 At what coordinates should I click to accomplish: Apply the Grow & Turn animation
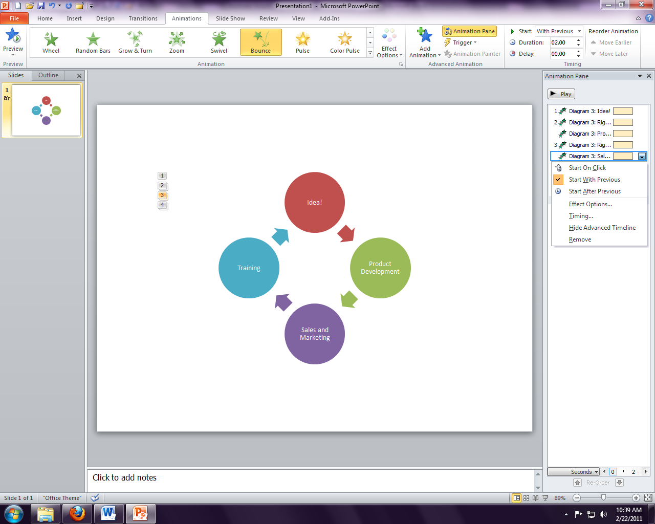click(x=135, y=41)
